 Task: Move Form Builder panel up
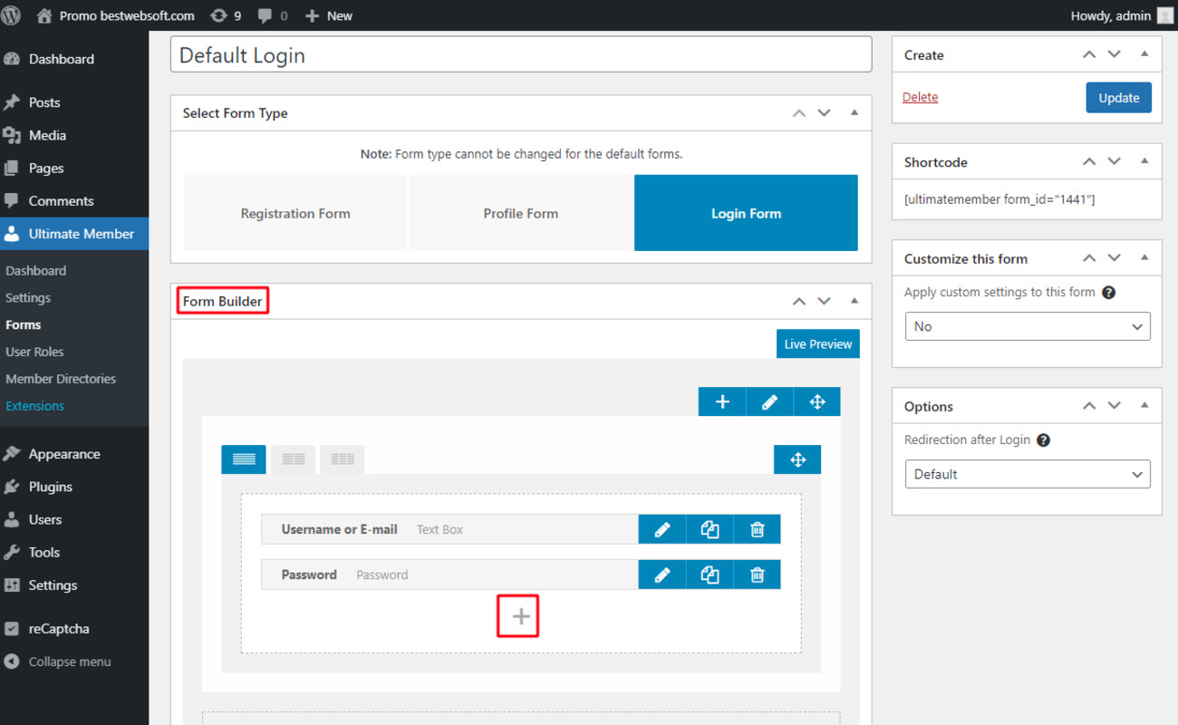[798, 301]
